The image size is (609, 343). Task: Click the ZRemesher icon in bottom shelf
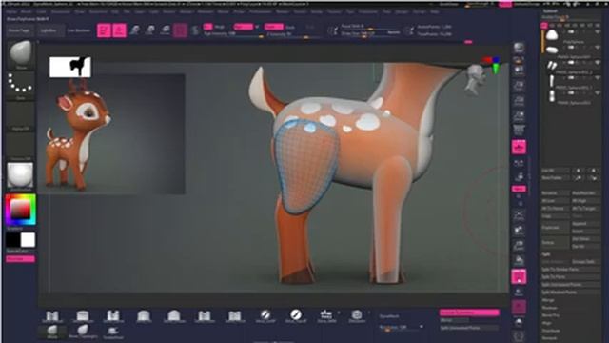357,315
